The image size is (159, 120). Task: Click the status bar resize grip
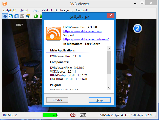pos(155,116)
